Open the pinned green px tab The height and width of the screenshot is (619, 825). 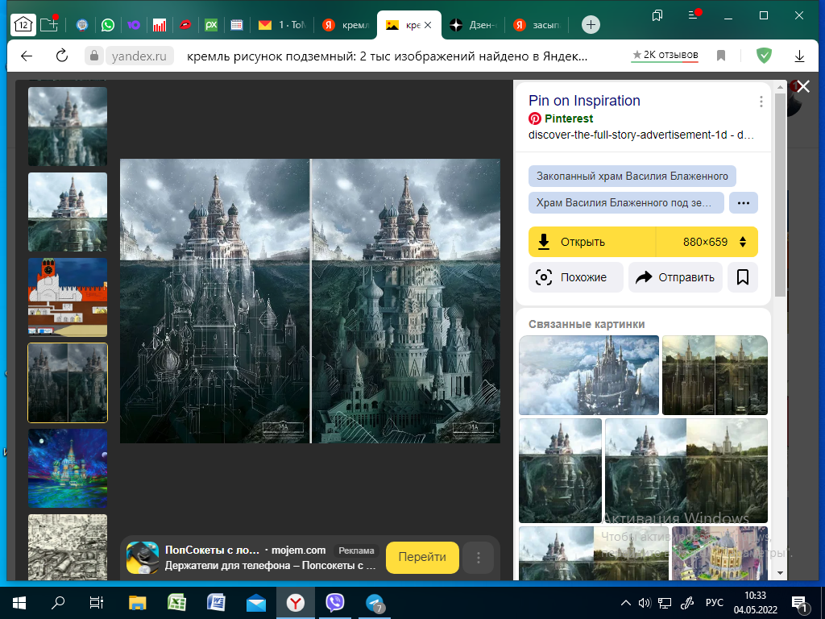point(211,25)
